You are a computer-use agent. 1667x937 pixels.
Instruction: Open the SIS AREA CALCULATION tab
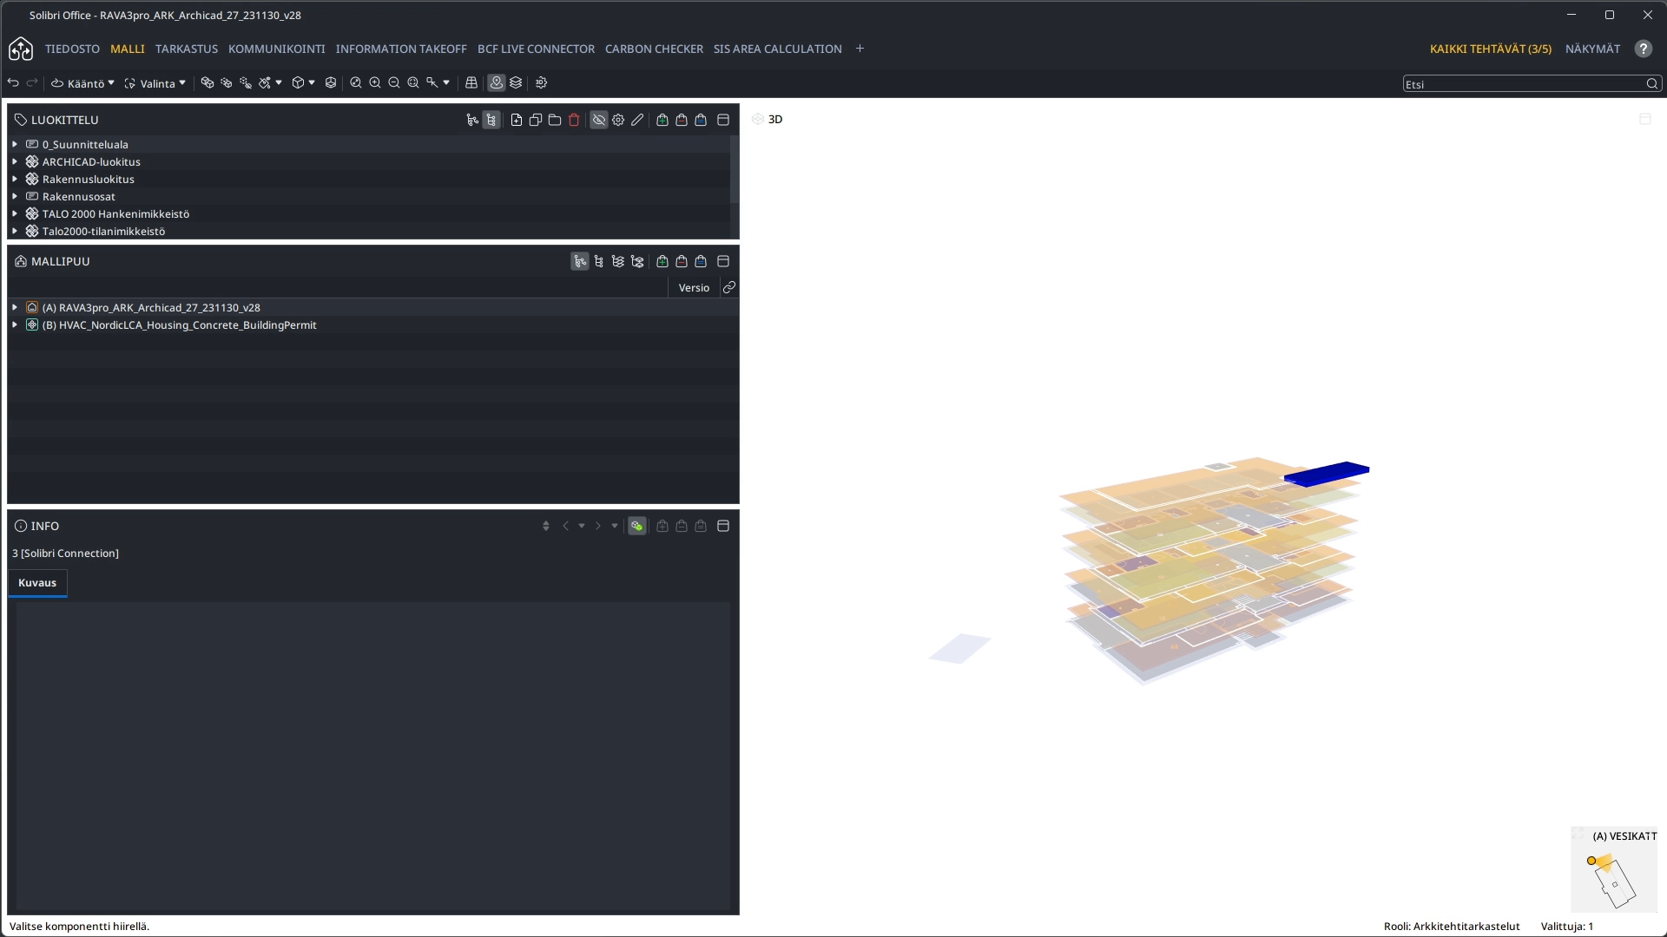pos(778,49)
